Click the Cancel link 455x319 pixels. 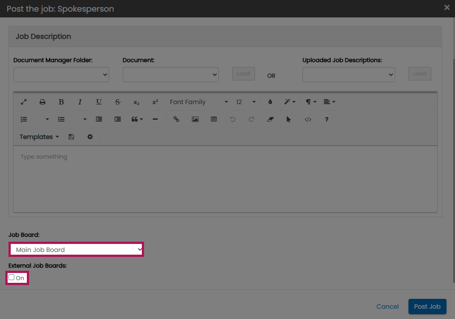(387, 306)
